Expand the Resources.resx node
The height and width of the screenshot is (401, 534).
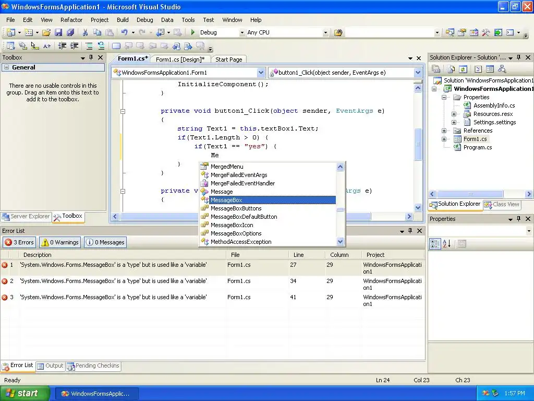454,114
